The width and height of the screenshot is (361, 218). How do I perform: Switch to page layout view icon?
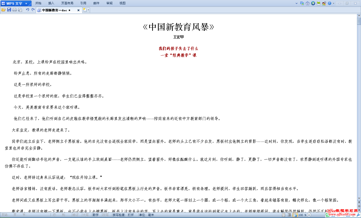(x=284, y=215)
